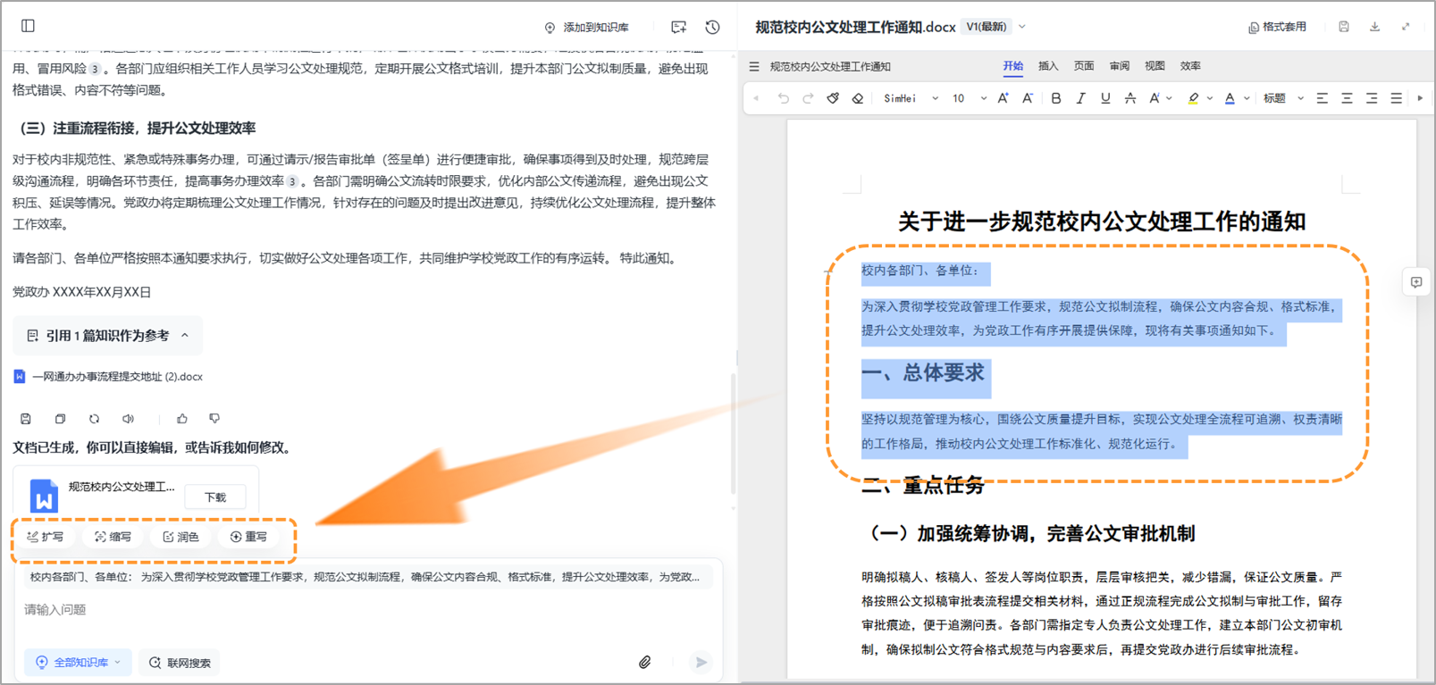Redo the last edit in the editor

(x=808, y=98)
